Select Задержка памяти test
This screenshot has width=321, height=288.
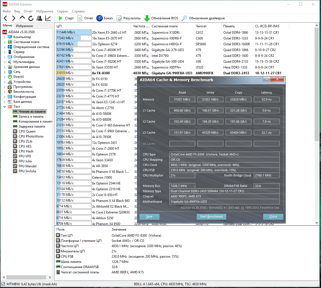(32, 126)
